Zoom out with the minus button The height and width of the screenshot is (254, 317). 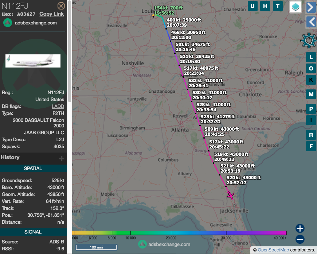coord(300,239)
